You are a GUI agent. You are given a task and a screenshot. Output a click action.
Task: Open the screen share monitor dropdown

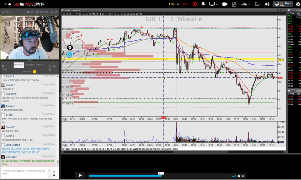(213, 4)
